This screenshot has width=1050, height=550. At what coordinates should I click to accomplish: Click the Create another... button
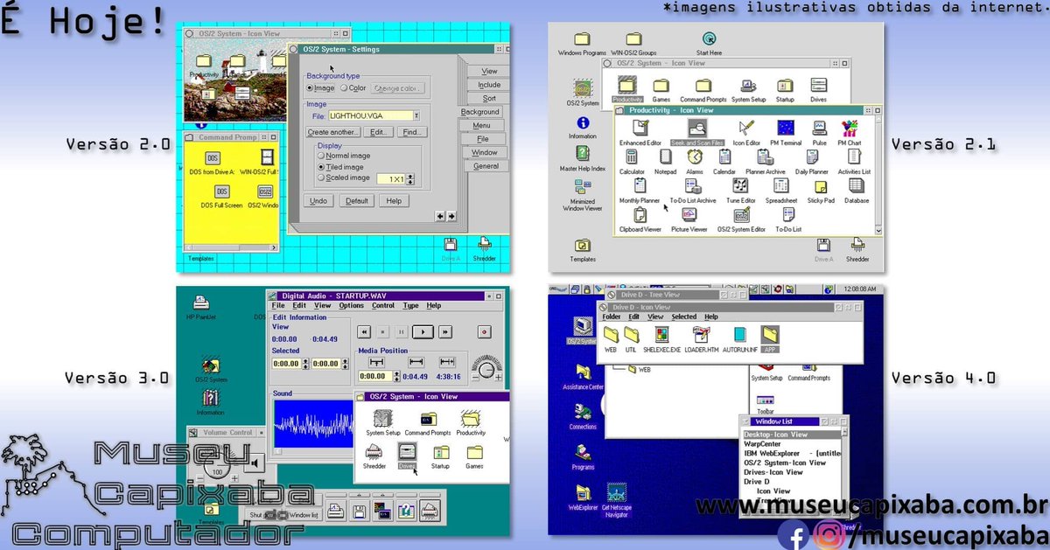[x=332, y=132]
